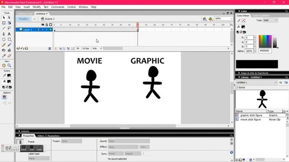Toggle Edit Multiple Frames button
Viewport: 289px width, 162px height.
(x=68, y=49)
